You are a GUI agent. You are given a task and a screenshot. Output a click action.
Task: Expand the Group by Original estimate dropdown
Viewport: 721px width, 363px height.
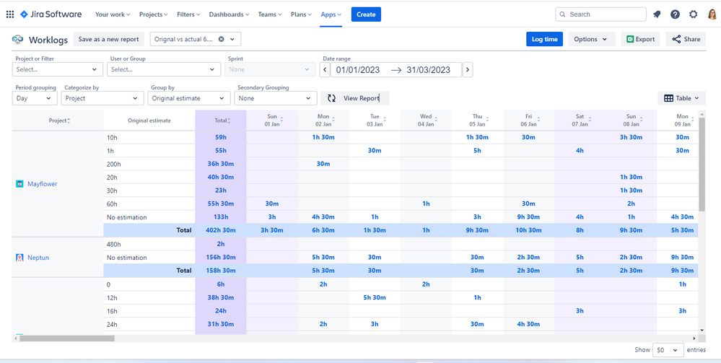(190, 98)
